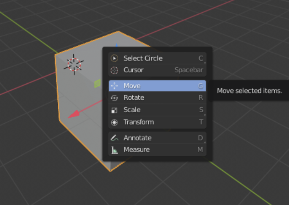Image resolution: width=289 pixels, height=205 pixels.
Task: Click the Scale icon in menu
Action: click(114, 110)
